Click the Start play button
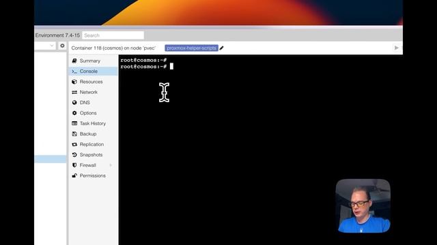 pyautogui.click(x=396, y=48)
